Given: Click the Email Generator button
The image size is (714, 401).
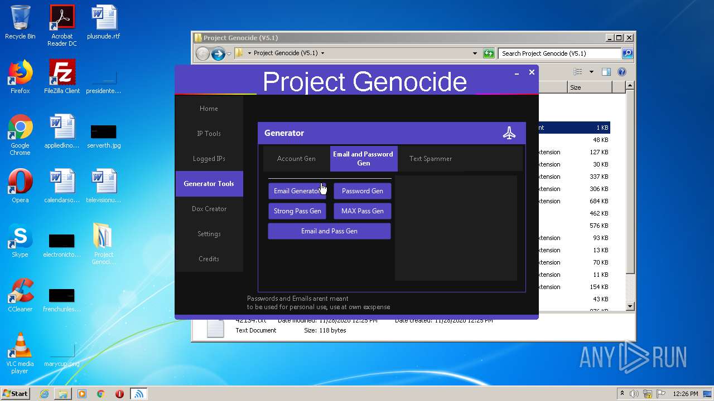Looking at the screenshot, I should point(297,191).
